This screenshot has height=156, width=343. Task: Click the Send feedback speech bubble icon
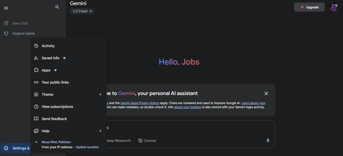pos(36,119)
